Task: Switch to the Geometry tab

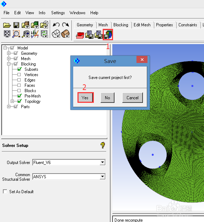Action: point(85,25)
